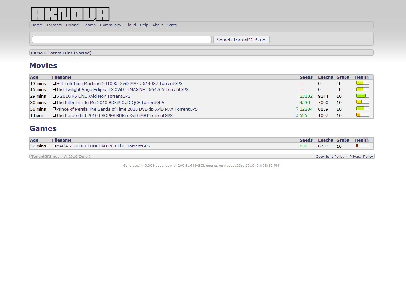Click the Seeds header in Games table
The image size is (406, 293).
click(306, 140)
